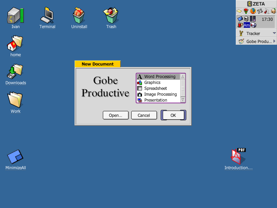Click the "Introduction...." file label
The width and height of the screenshot is (277, 208).
tap(239, 168)
